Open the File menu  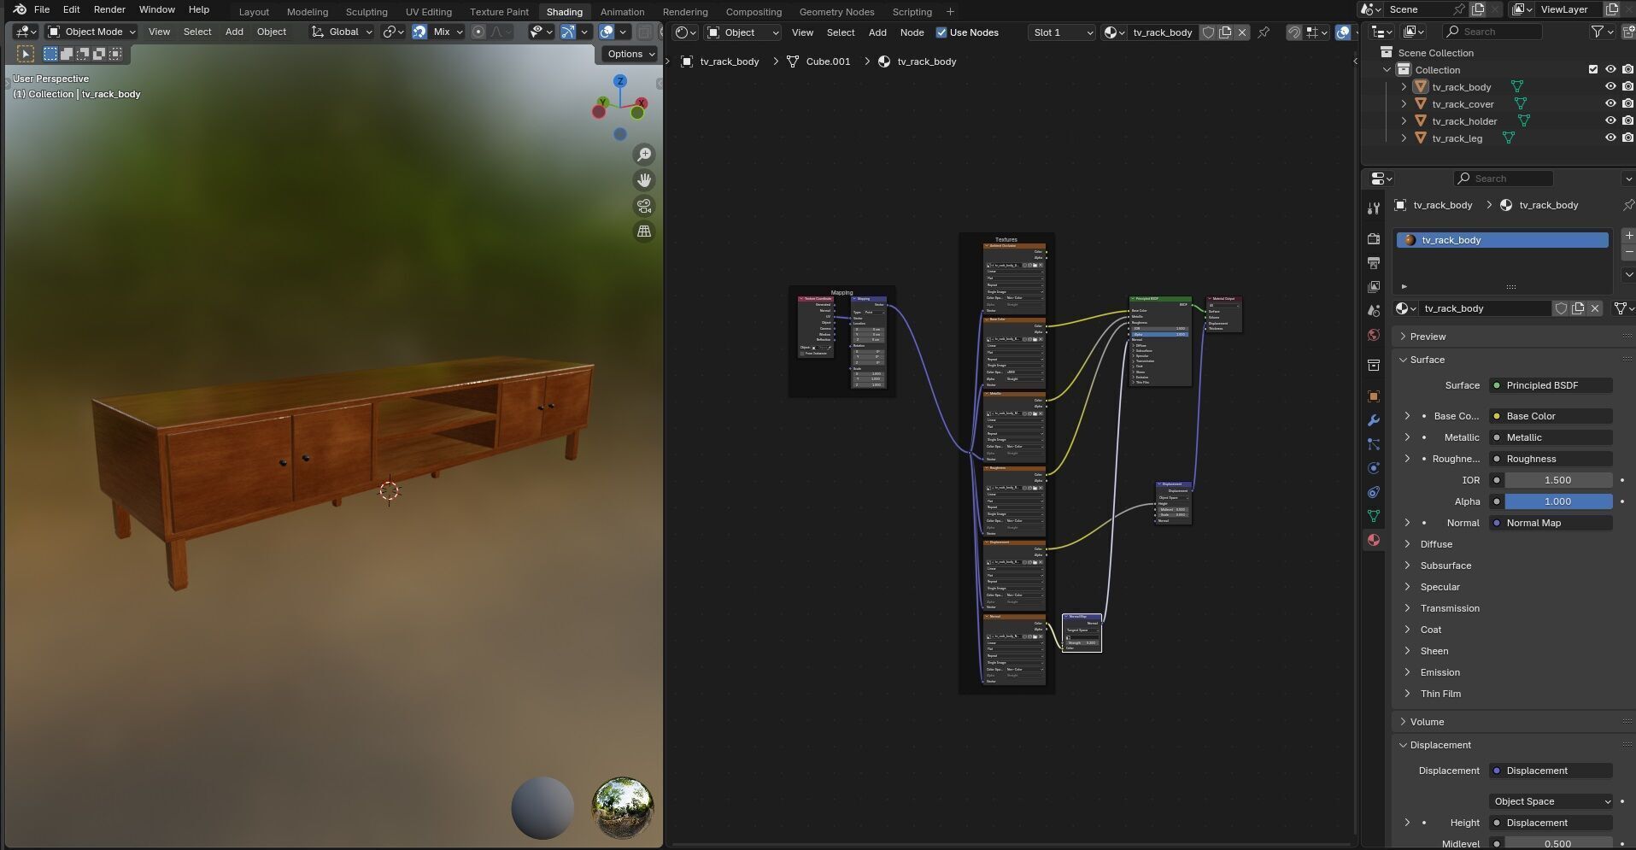tap(41, 9)
